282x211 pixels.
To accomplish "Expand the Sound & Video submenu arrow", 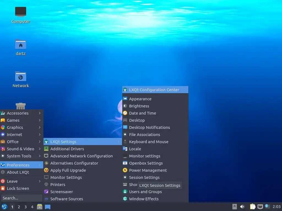I will [x=40, y=149].
